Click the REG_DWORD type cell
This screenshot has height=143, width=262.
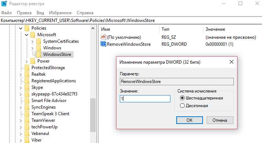click(174, 44)
